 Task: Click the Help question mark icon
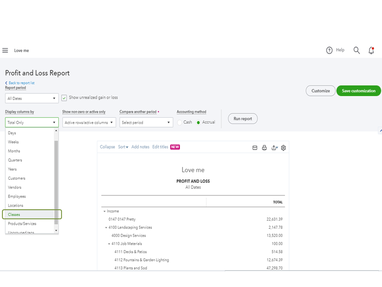click(330, 50)
